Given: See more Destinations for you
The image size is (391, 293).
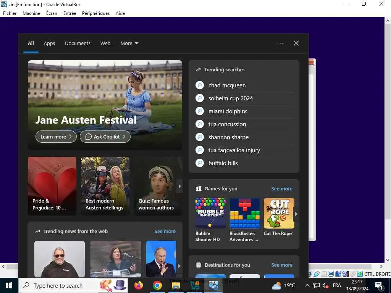Looking at the screenshot, I should 282,265.
